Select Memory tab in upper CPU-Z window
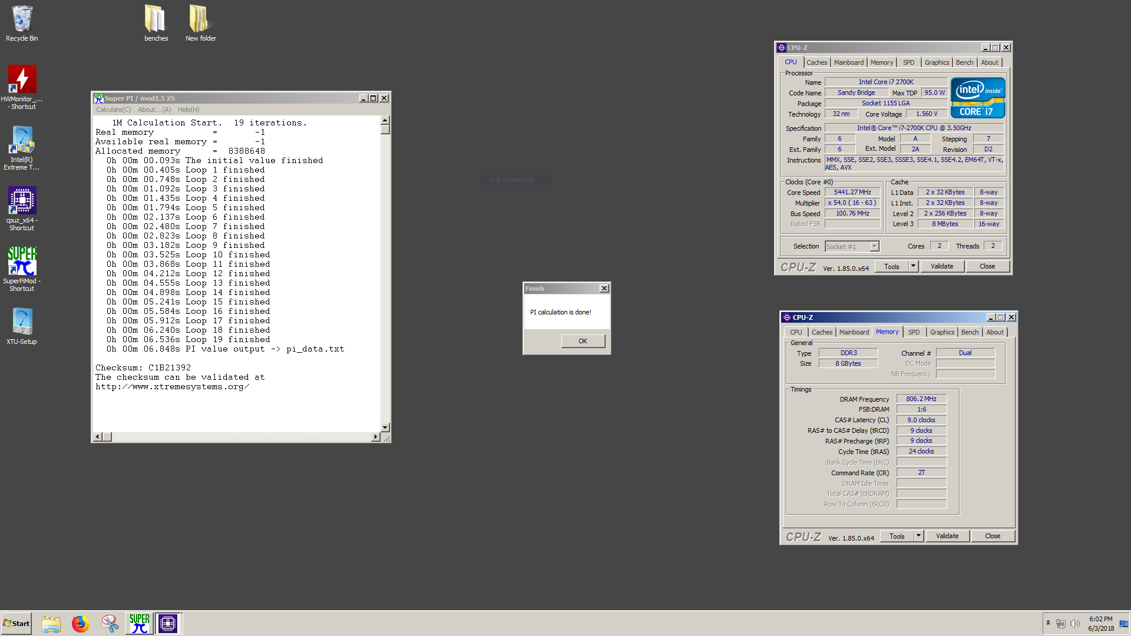The width and height of the screenshot is (1131, 636). tap(882, 62)
